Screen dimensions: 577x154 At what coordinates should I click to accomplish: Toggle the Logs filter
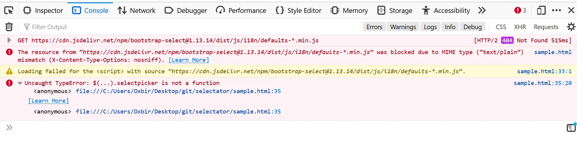click(x=430, y=27)
